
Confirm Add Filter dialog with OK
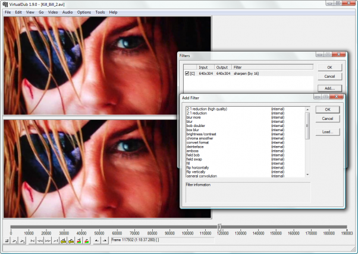[328, 110]
